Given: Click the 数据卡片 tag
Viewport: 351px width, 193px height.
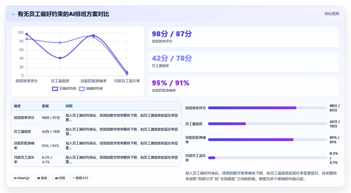Looking at the screenshot, I should pyautogui.click(x=81, y=178).
